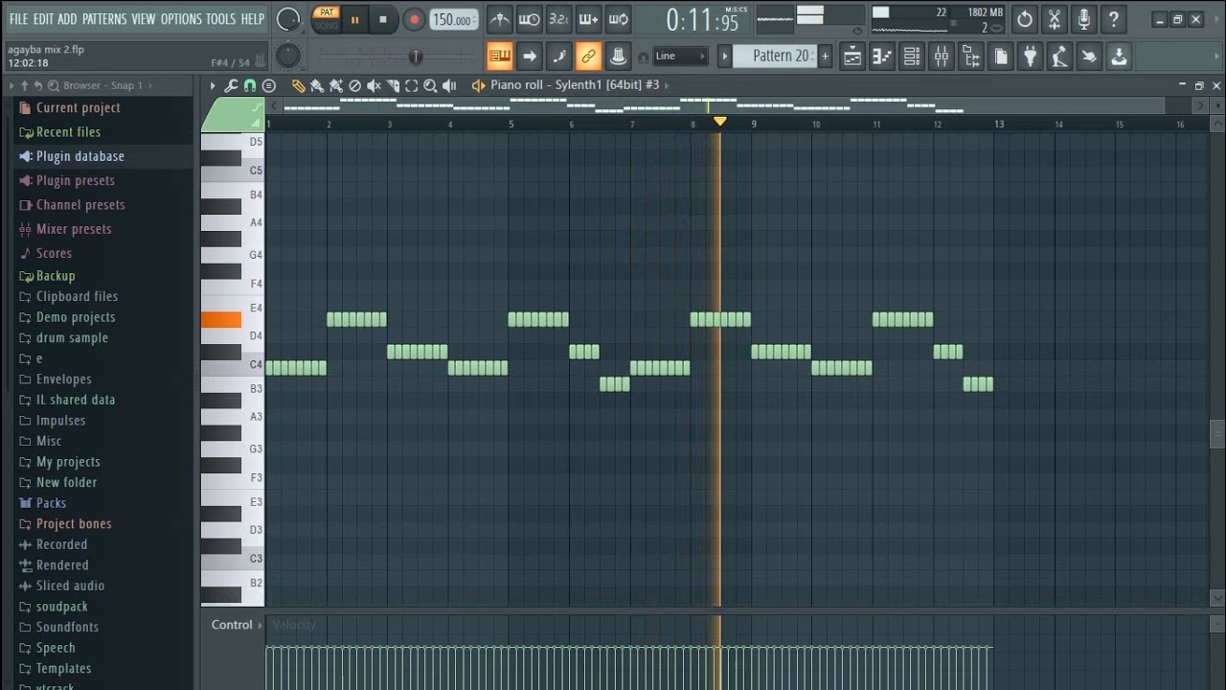Click the stop button
This screenshot has height=690, width=1226.
[x=383, y=19]
